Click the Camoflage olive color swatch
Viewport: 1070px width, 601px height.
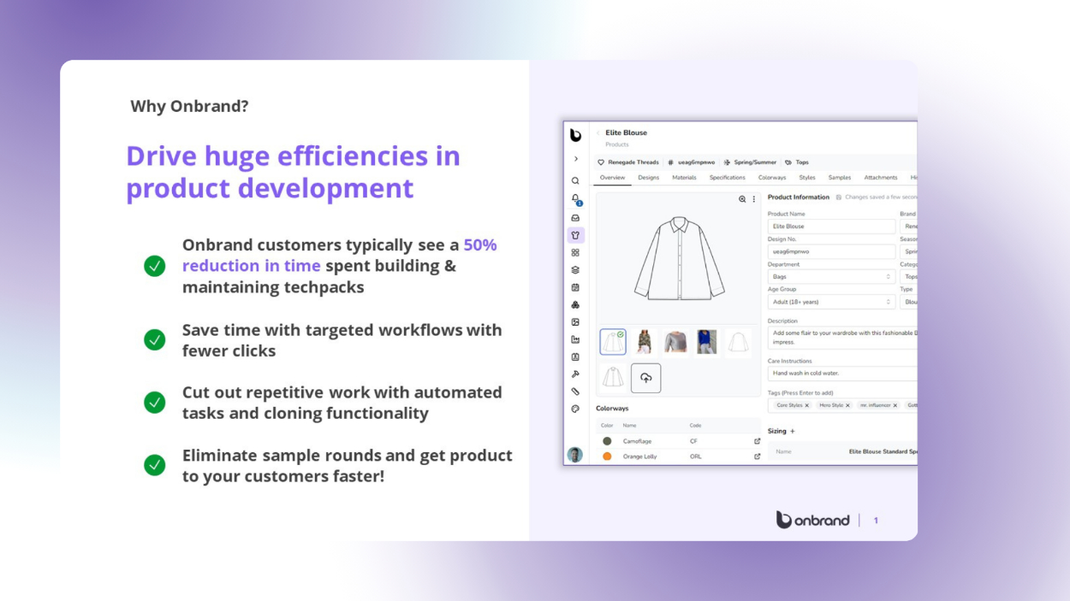pyautogui.click(x=607, y=441)
